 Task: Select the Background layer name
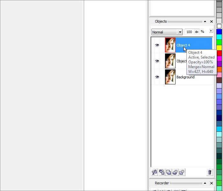click(x=185, y=77)
